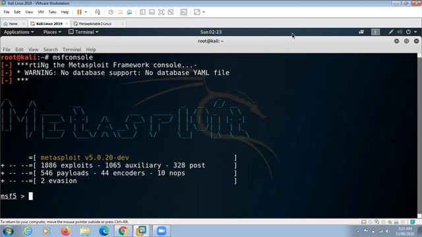The image size is (422, 237).
Task: Click VMware Workstation taskbar icon
Action: 141,231
